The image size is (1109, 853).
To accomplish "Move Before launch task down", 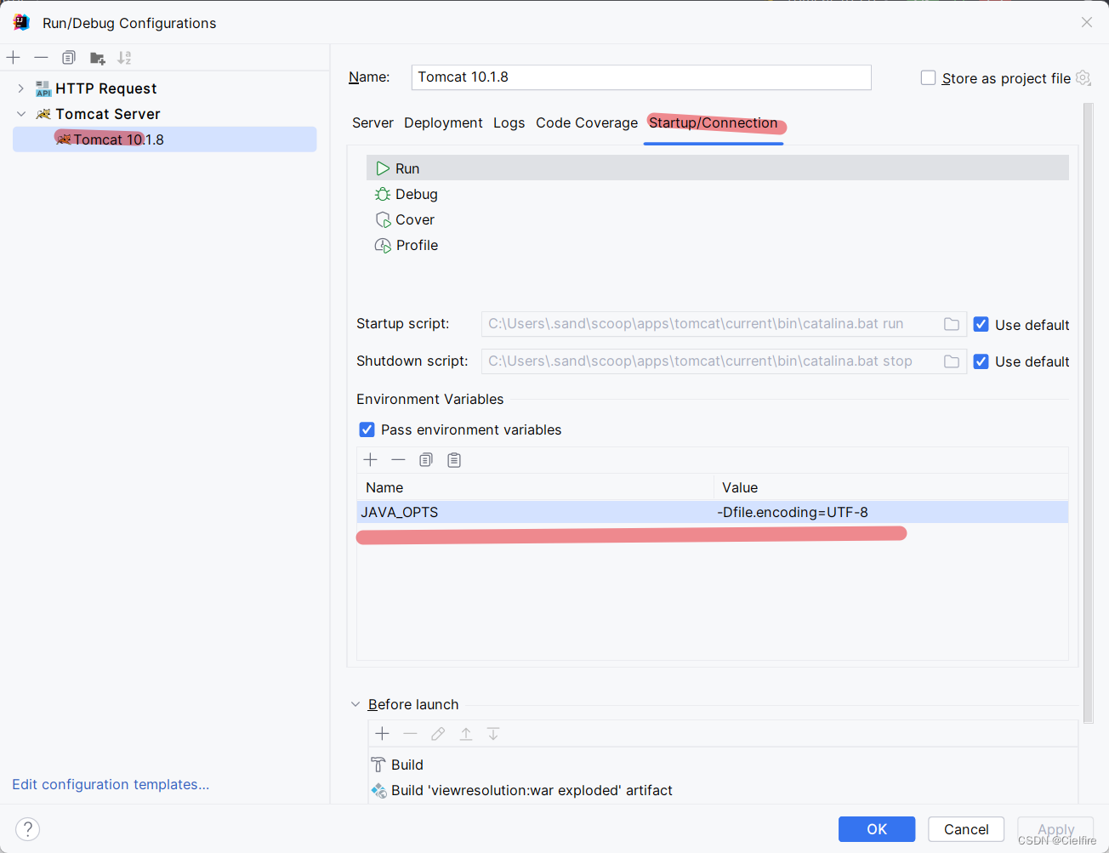I will coord(493,734).
